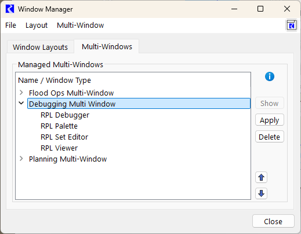Select the RPL Viewer entry
The image size is (301, 234).
point(59,148)
